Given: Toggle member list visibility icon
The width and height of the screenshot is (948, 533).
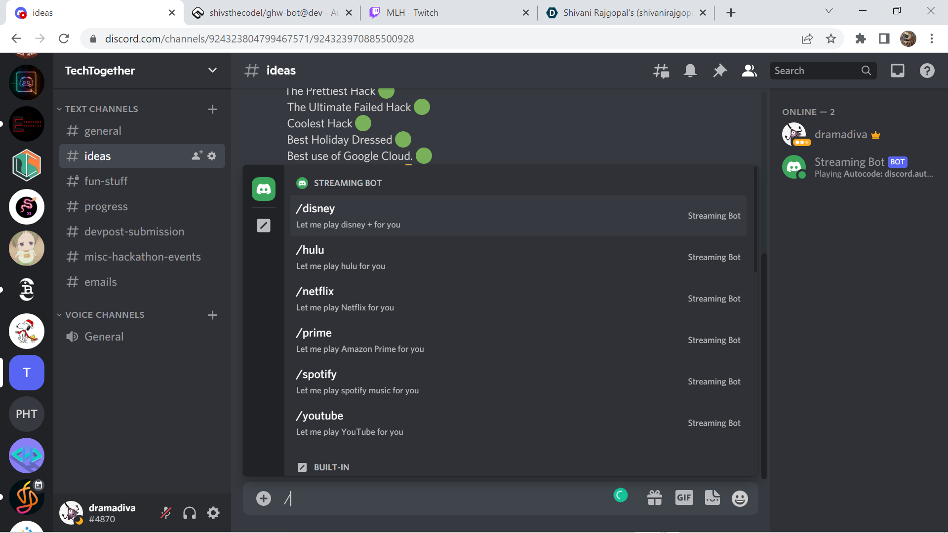Looking at the screenshot, I should [x=749, y=71].
